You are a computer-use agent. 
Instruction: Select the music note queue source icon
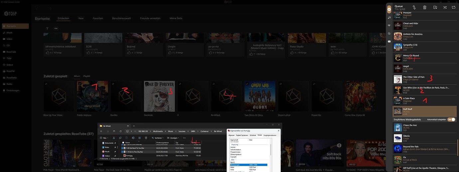click(x=389, y=17)
